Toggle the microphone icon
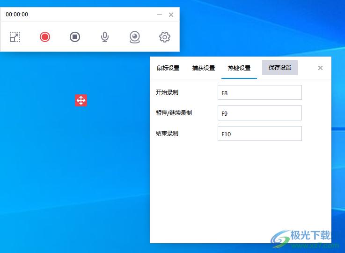This screenshot has height=253, width=345. point(105,37)
